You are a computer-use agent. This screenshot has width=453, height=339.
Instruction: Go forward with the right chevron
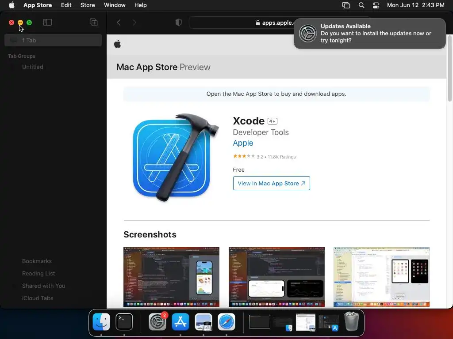pyautogui.click(x=134, y=23)
